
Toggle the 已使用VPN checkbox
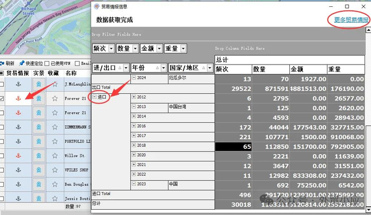click(x=47, y=64)
